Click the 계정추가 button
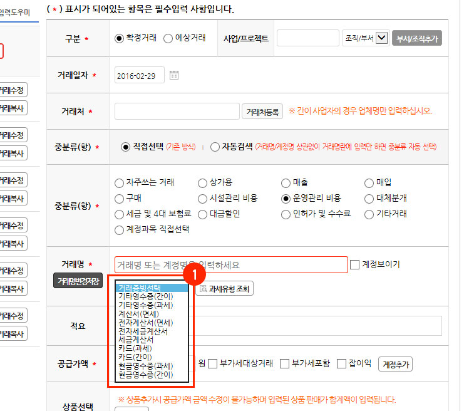469x411 pixels. coord(395,364)
